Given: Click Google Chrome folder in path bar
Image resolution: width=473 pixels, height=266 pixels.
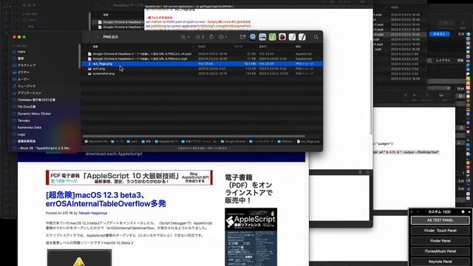Looking at the screenshot, I should 233,141.
